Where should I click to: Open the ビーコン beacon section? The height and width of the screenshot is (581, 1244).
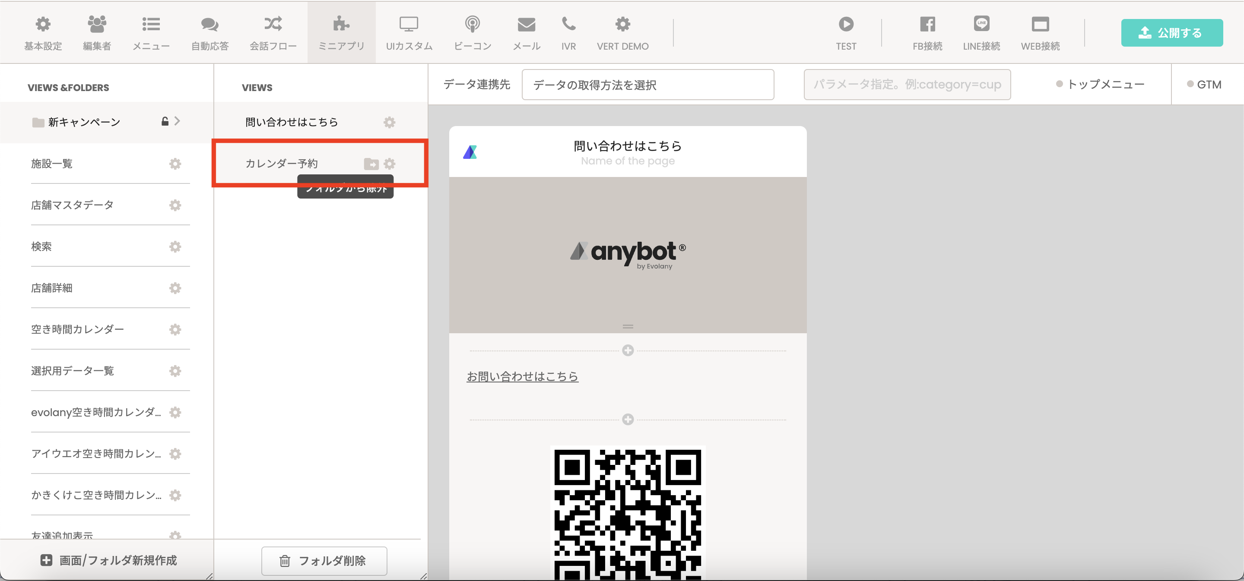[x=472, y=33]
